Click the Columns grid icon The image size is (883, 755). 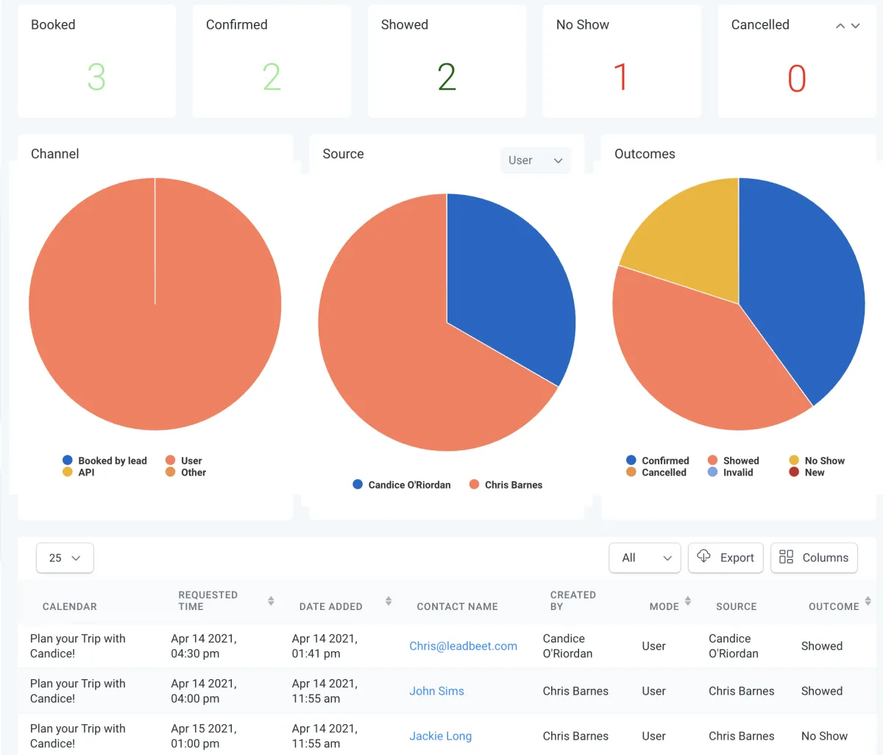click(x=786, y=557)
